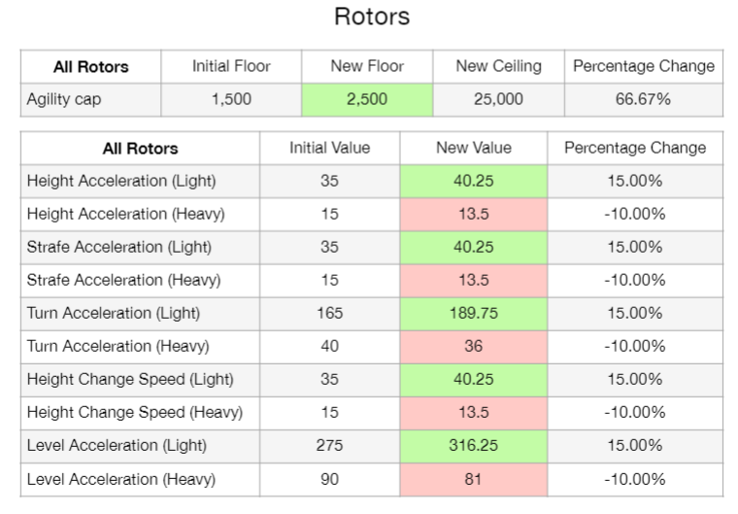738x514 pixels.
Task: Click the green Level Acceleration (Light) value 316.25
Action: tap(473, 445)
